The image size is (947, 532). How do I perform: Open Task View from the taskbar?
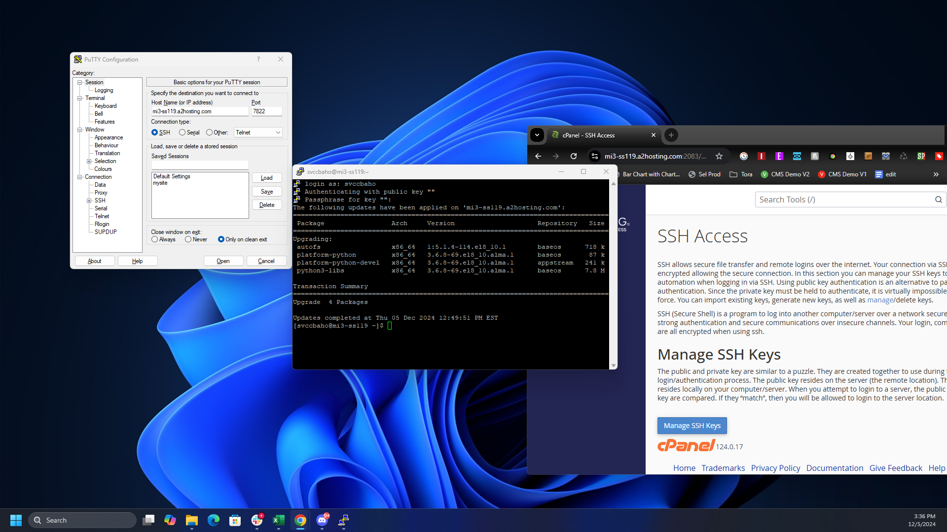coord(148,520)
